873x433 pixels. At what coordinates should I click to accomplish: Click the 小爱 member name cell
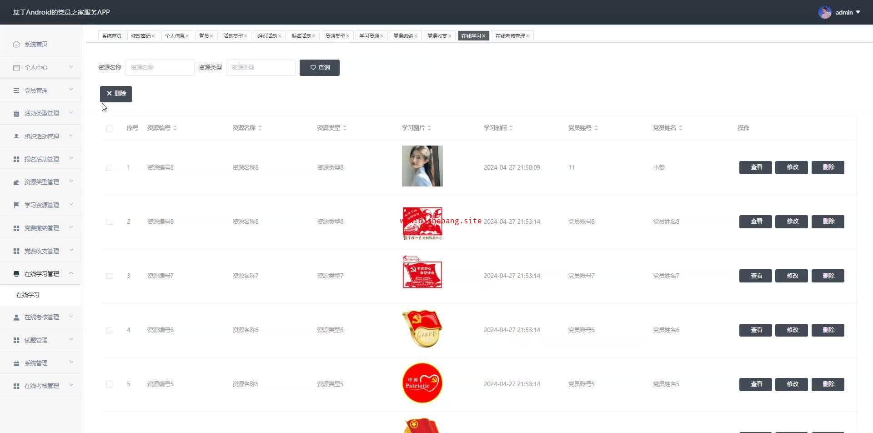[659, 167]
